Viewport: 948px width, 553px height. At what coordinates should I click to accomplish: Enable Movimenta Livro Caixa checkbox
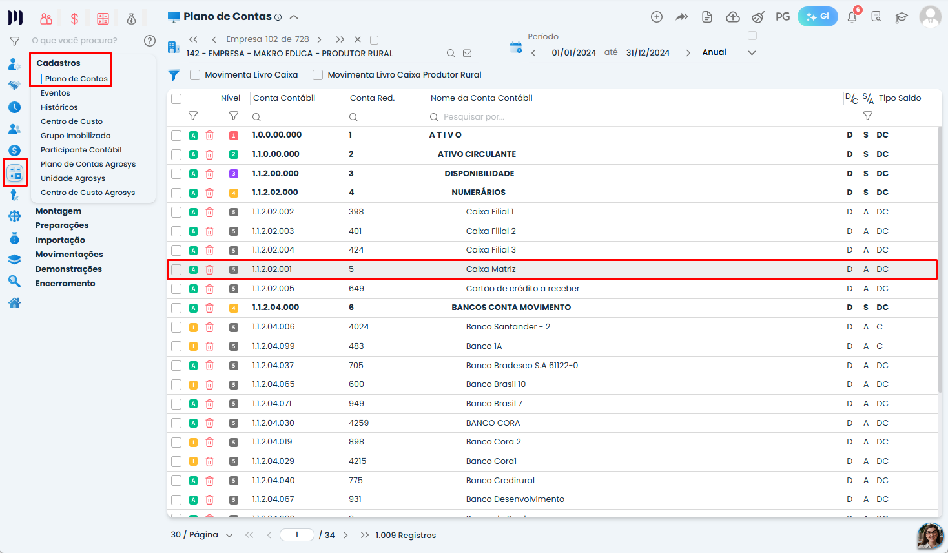195,75
